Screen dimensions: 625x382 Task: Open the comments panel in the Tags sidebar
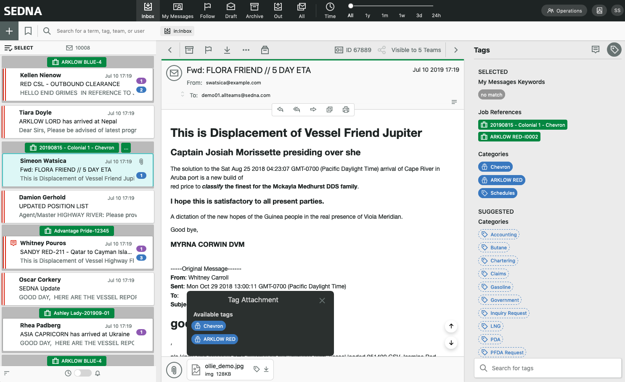pos(596,50)
